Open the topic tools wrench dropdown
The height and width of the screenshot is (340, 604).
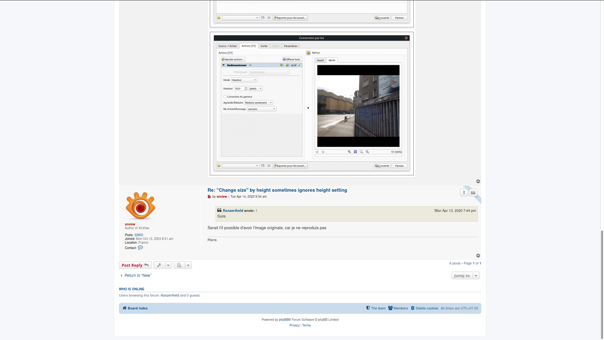[163, 265]
